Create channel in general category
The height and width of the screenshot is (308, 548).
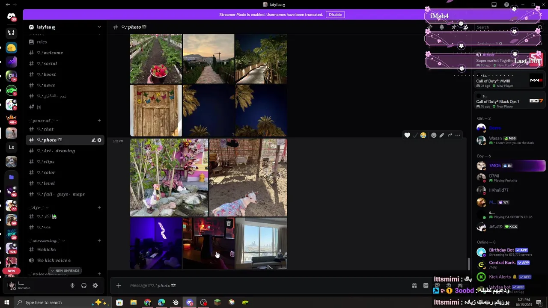click(99, 120)
